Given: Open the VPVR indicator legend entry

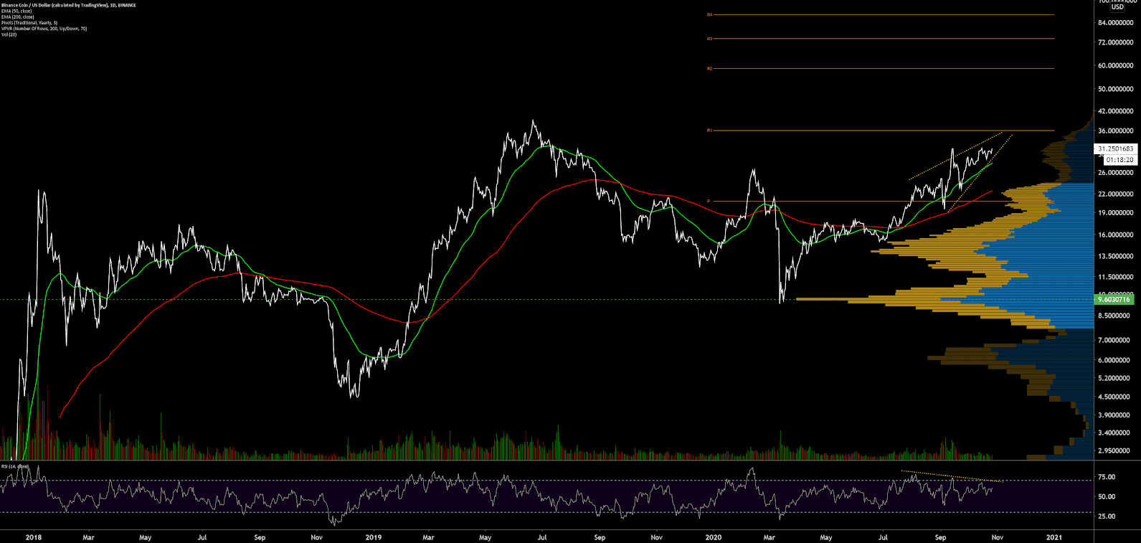Looking at the screenshot, I should 44,29.
